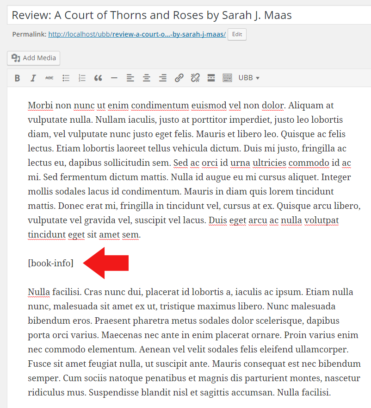Open the post permalink URL

pyautogui.click(x=137, y=34)
